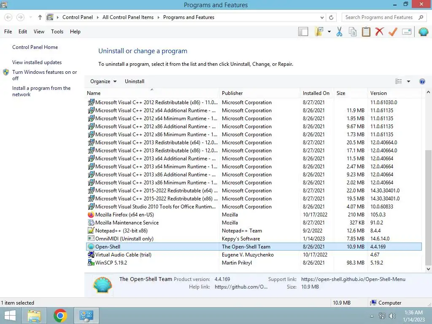Viewport: 432px width, 324px height.
Task: Select Visual C++ 2012 Redistributable (x86) row
Action: coord(254,103)
